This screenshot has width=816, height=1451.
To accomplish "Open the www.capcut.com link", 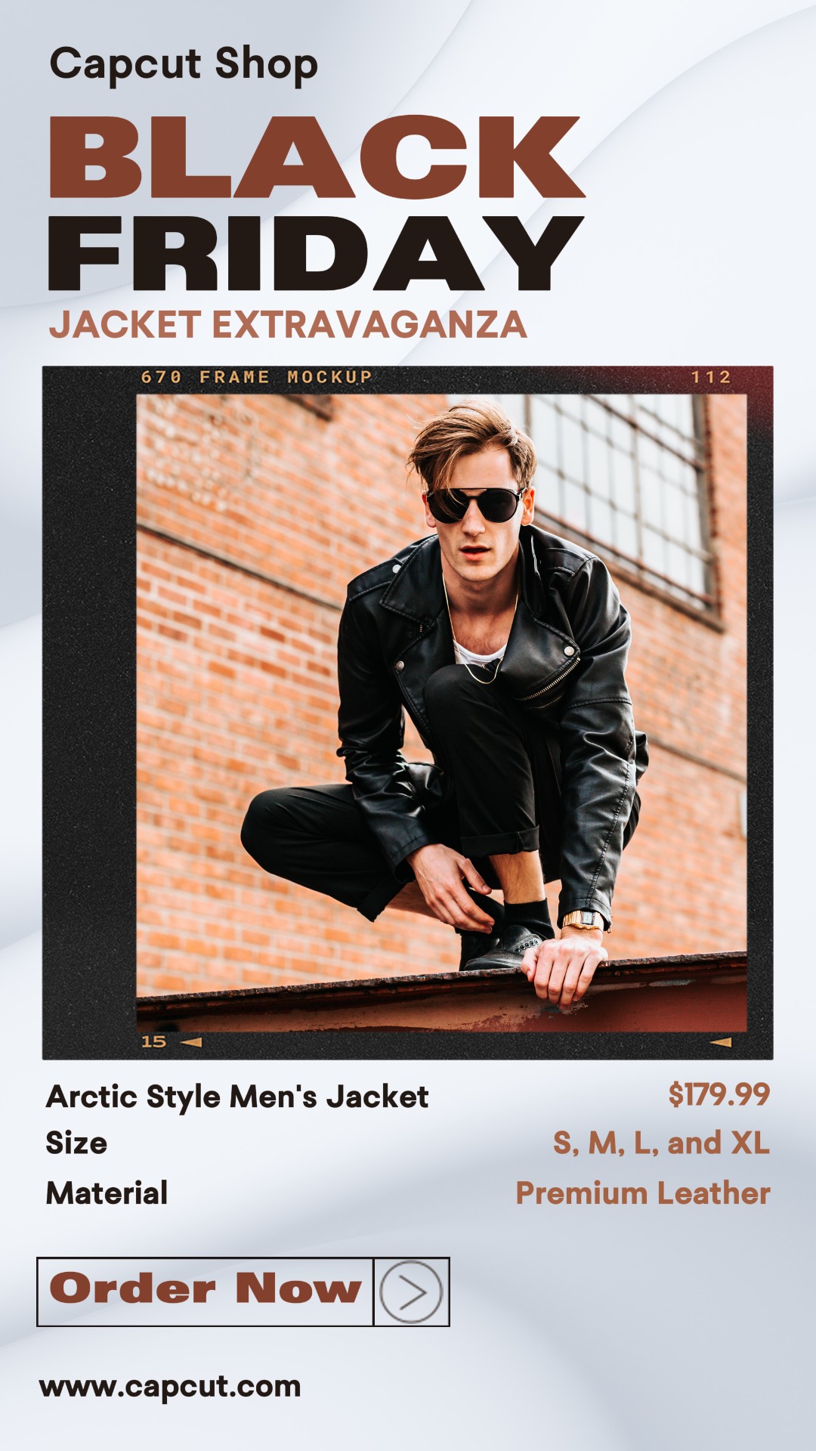I will tap(170, 1387).
